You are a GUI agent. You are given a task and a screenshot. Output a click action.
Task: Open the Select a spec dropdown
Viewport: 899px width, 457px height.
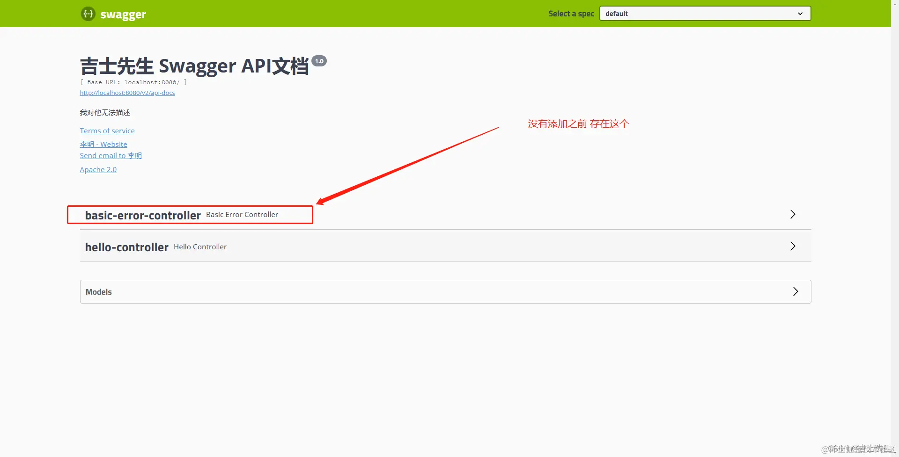(705, 14)
